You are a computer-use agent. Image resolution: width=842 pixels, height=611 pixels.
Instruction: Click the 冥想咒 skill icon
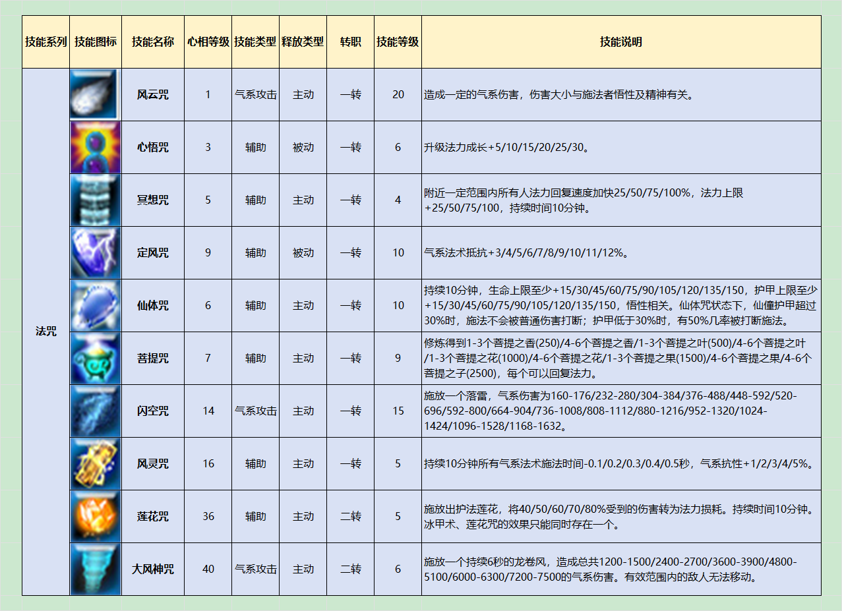tap(94, 200)
